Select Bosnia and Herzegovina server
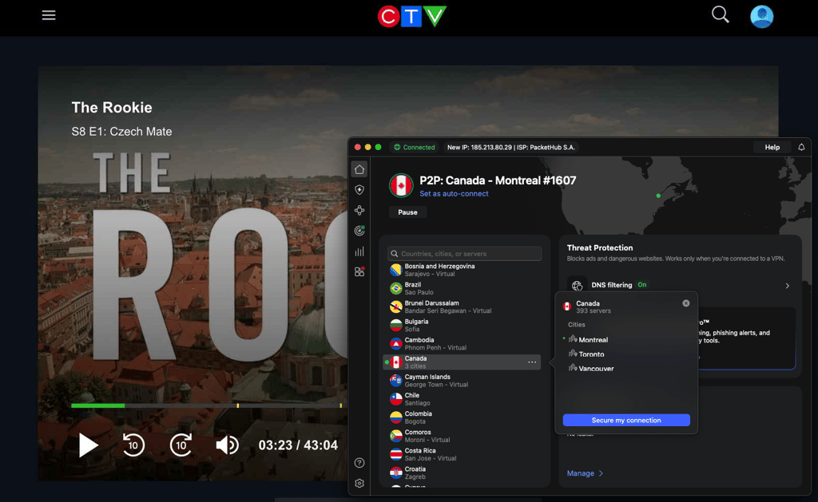The height and width of the screenshot is (502, 818). (462, 270)
